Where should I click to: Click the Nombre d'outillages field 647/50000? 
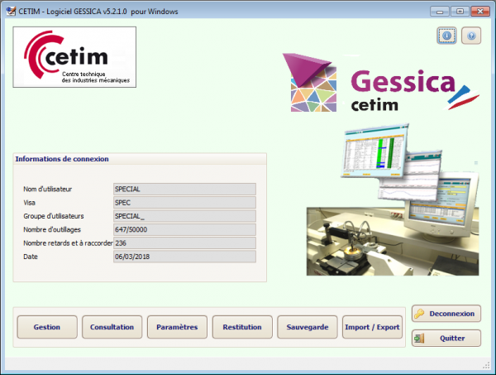pyautogui.click(x=184, y=229)
